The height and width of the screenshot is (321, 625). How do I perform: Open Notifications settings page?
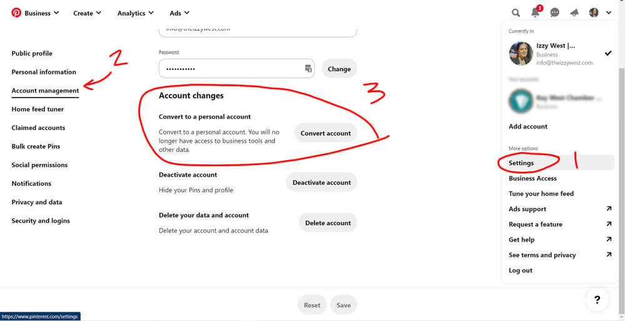(x=31, y=184)
